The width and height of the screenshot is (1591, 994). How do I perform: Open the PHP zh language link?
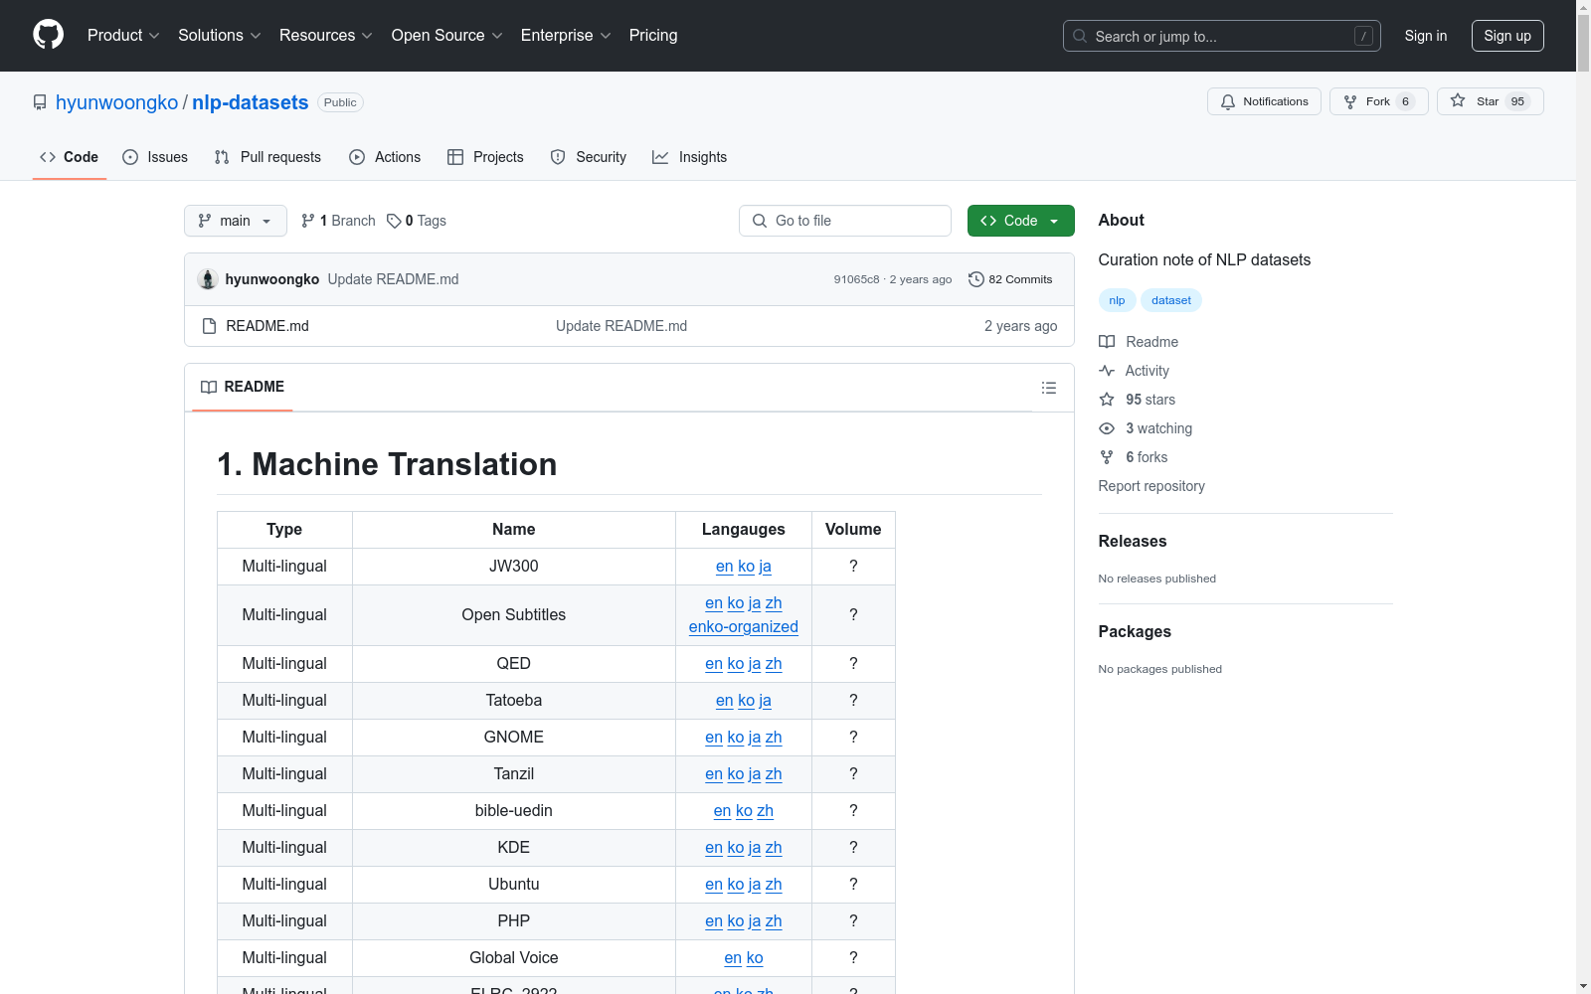pos(774,921)
